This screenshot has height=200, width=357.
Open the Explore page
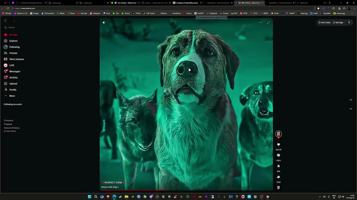(x=11, y=41)
